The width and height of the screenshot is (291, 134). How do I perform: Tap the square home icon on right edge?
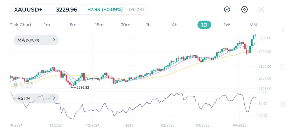pos(283,67)
